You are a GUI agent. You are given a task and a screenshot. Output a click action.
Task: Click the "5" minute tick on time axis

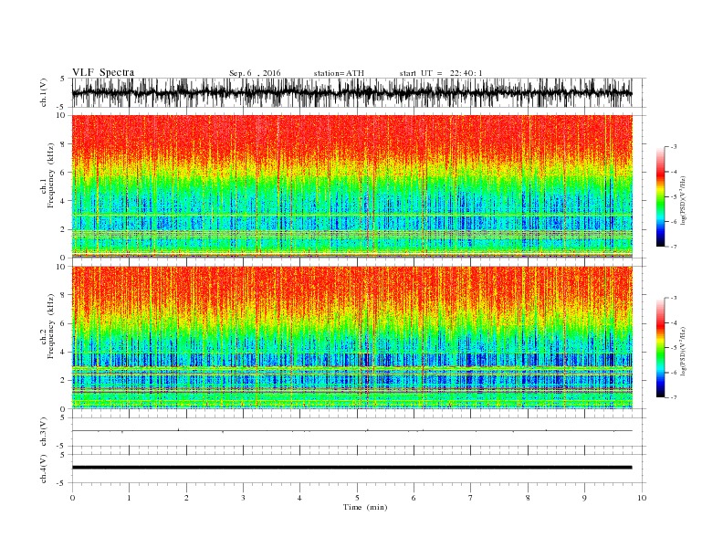(357, 498)
